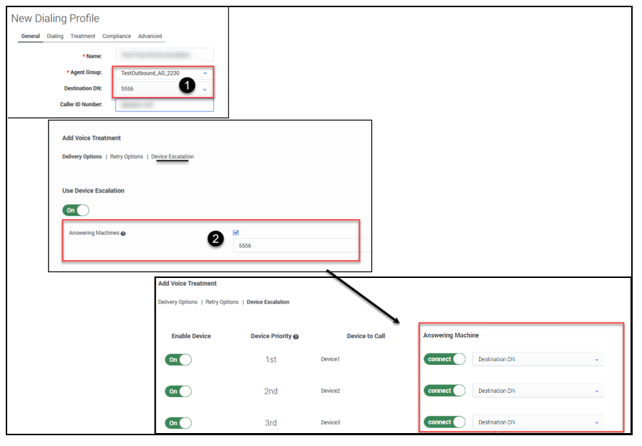Toggle the connect switch for Device2
642x446 pixels.
pos(444,391)
